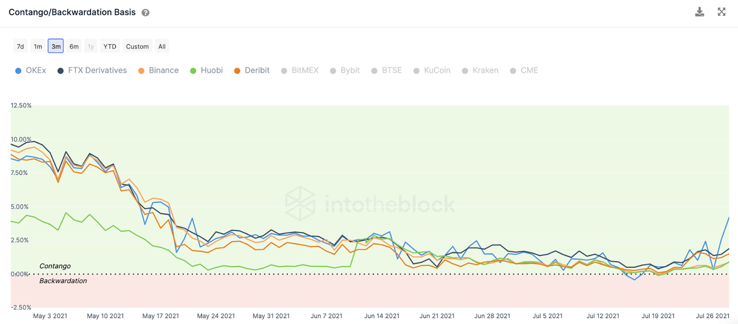Show the KuCoin series
The image size is (738, 324).
[431, 70]
